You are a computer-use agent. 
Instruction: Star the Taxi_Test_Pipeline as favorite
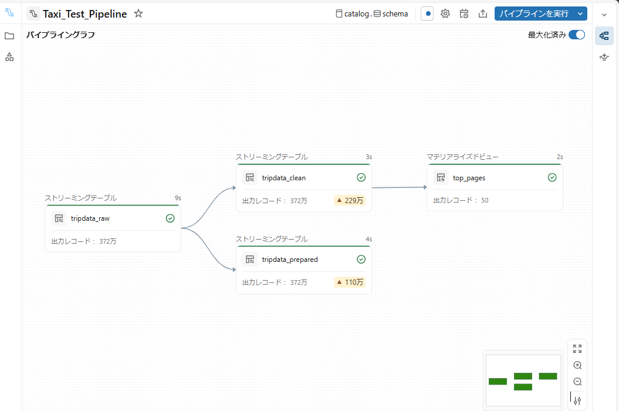pyautogui.click(x=138, y=14)
